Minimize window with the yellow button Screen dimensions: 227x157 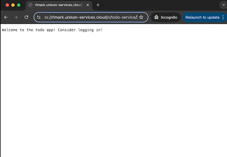[13, 5]
